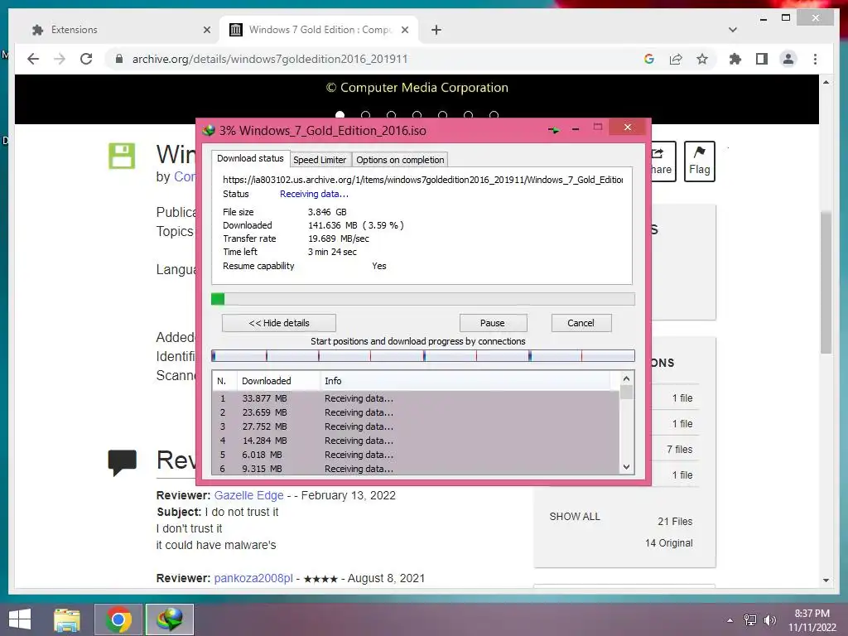Close the Windows 7 Gold Edition tab
Viewport: 848px width, 636px height.
coord(404,30)
